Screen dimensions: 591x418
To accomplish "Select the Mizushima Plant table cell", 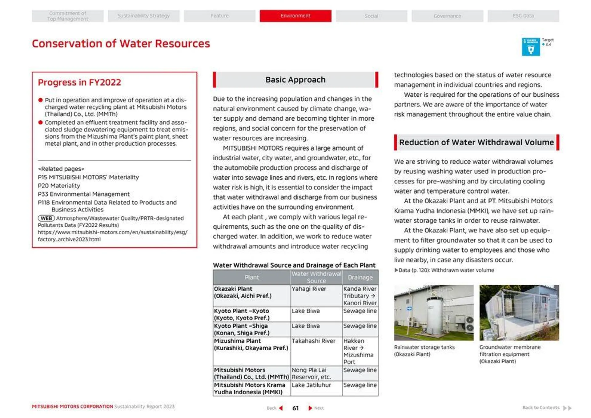I will tap(252, 352).
